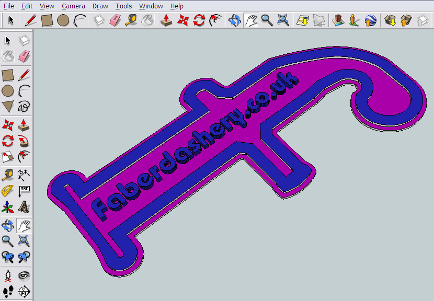Select the Axes tool

[x=8, y=207]
